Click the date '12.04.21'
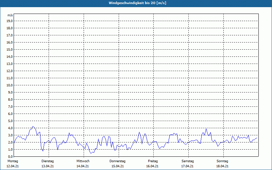The image size is (272, 170). (x=13, y=166)
